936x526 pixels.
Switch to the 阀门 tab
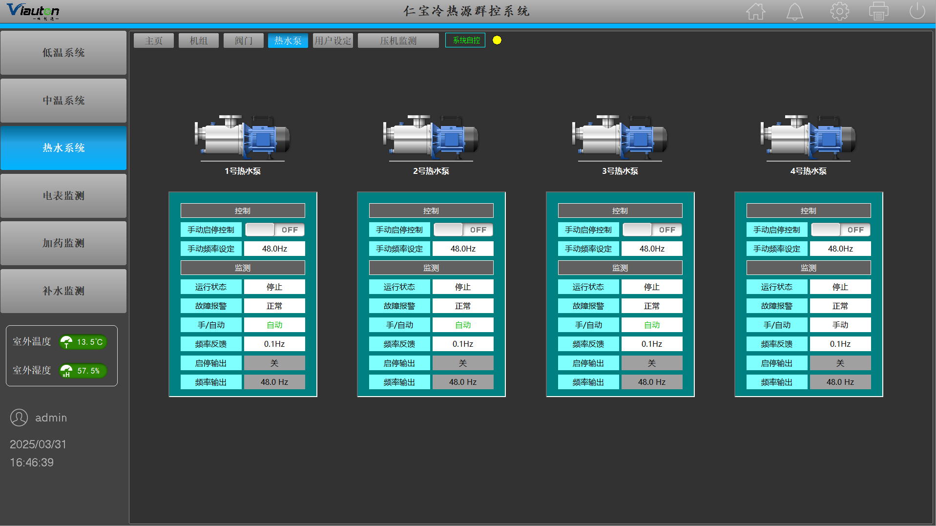[x=243, y=41]
